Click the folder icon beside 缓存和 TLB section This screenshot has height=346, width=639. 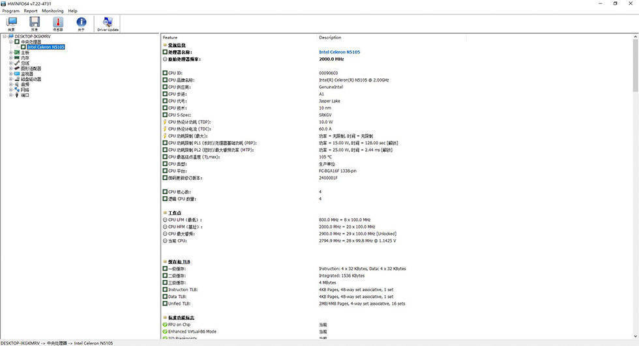pyautogui.click(x=165, y=262)
